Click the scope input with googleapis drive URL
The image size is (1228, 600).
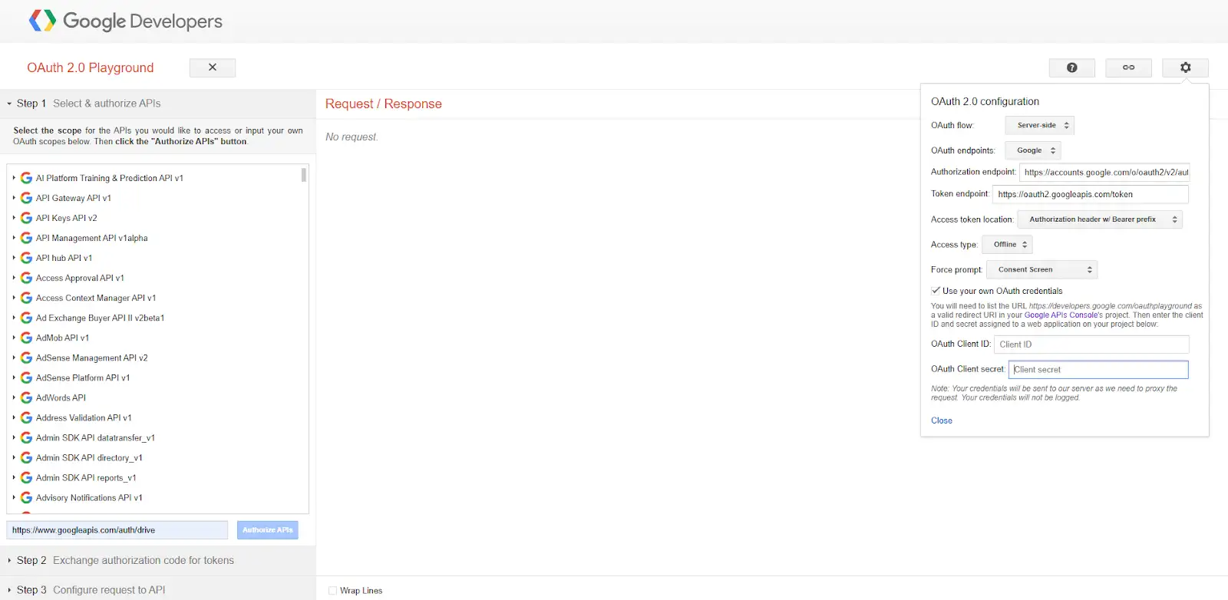pos(117,530)
